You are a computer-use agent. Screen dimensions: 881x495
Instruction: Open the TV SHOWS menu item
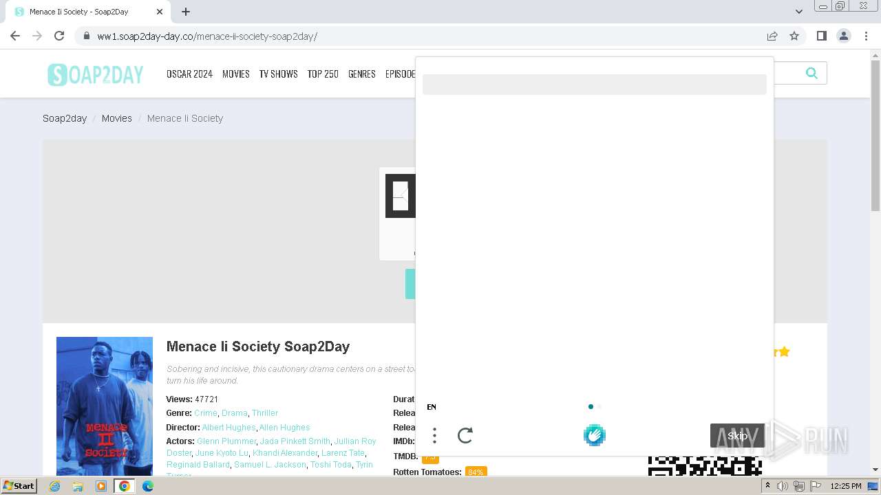pos(278,74)
